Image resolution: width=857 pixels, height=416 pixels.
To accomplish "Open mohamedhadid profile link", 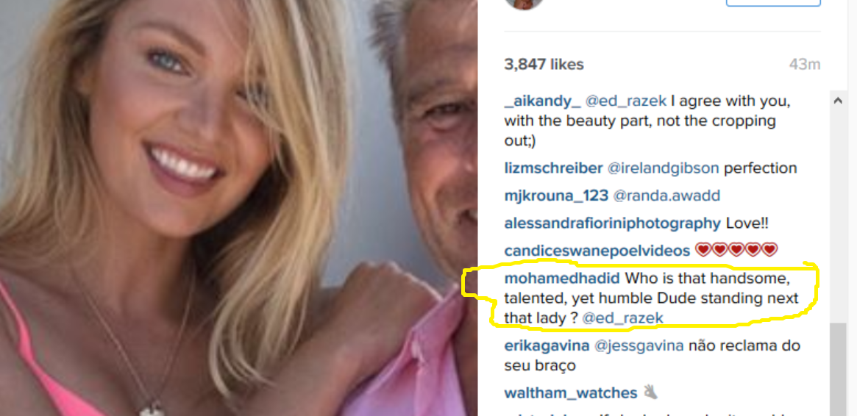I will [x=562, y=279].
